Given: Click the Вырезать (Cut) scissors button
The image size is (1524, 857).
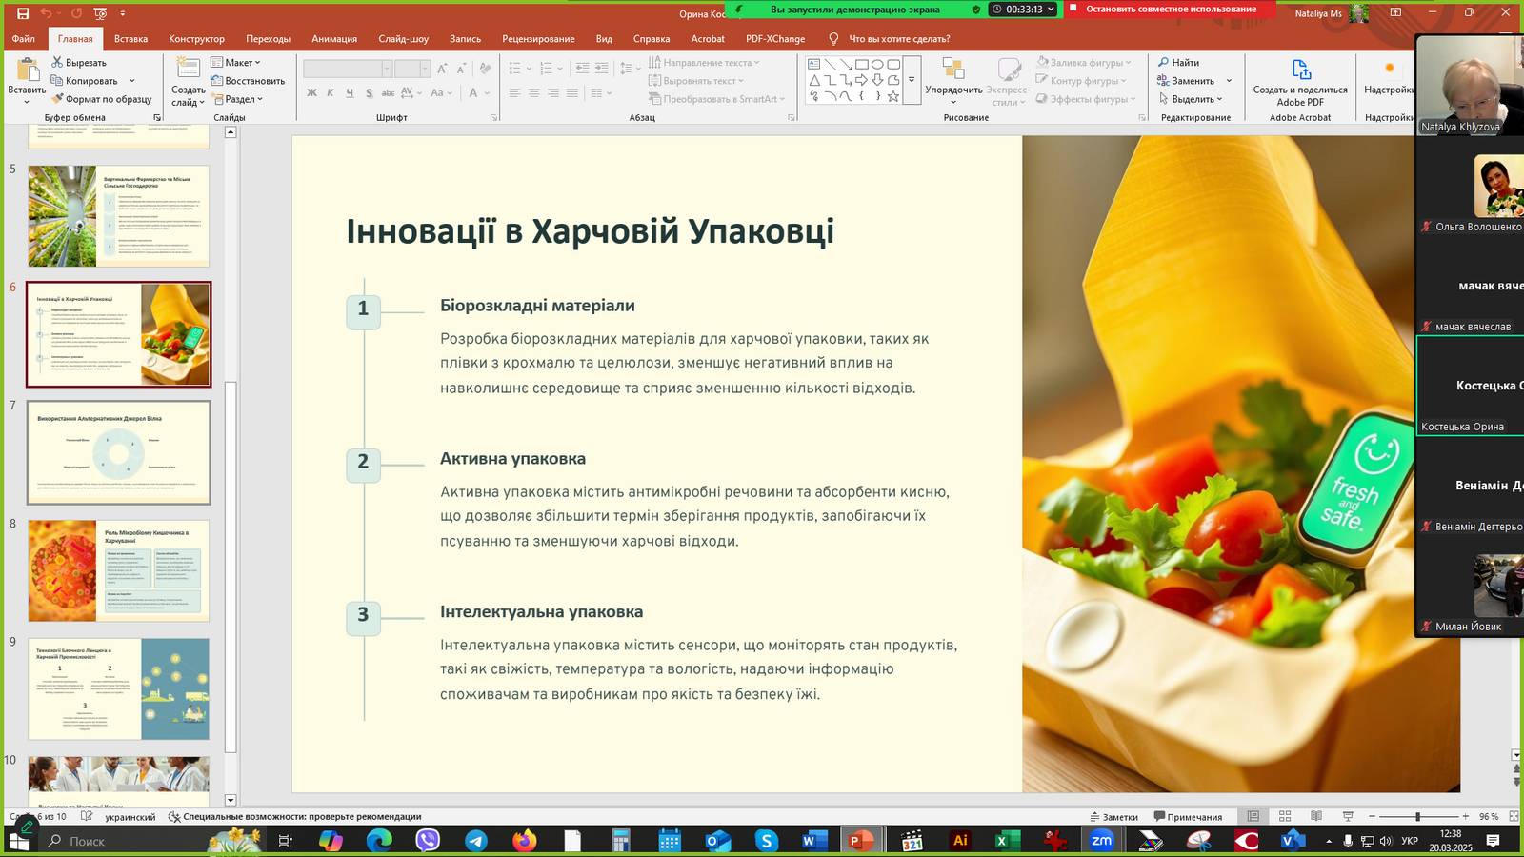Looking at the screenshot, I should (79, 63).
